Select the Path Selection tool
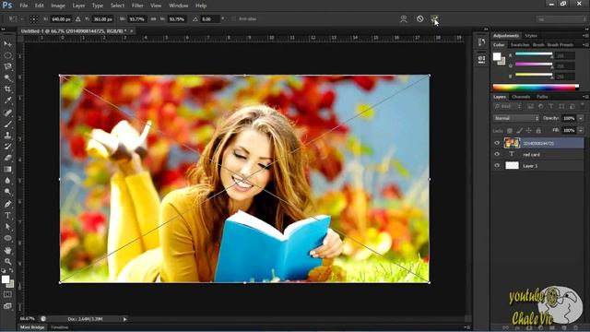The image size is (590, 332). [7, 227]
